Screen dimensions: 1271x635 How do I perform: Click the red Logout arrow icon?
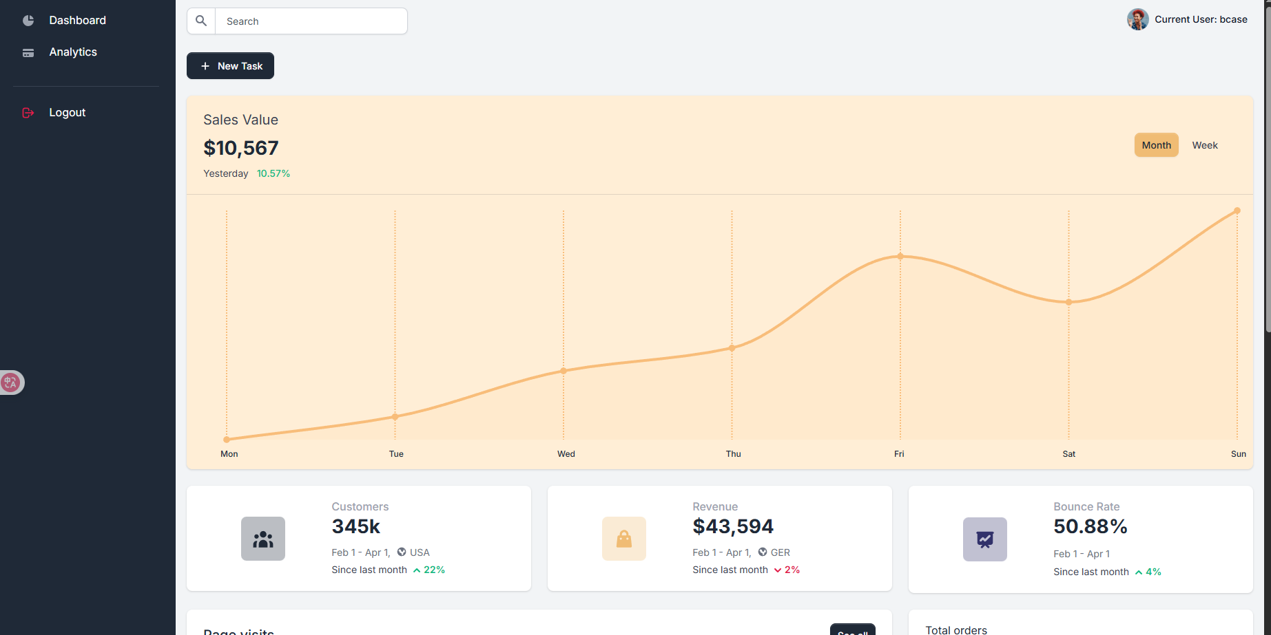point(28,113)
